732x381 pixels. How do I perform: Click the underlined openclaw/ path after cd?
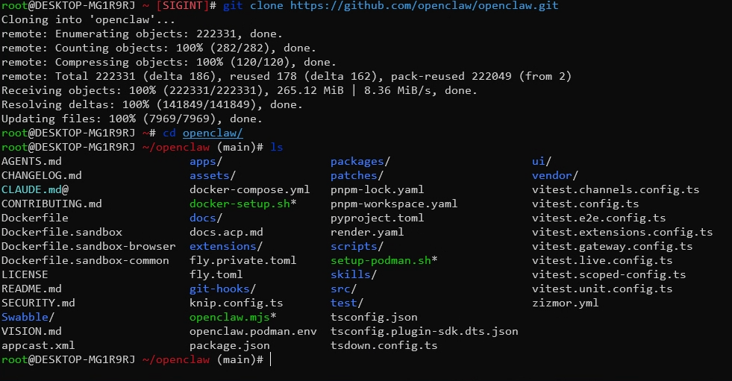(x=213, y=133)
